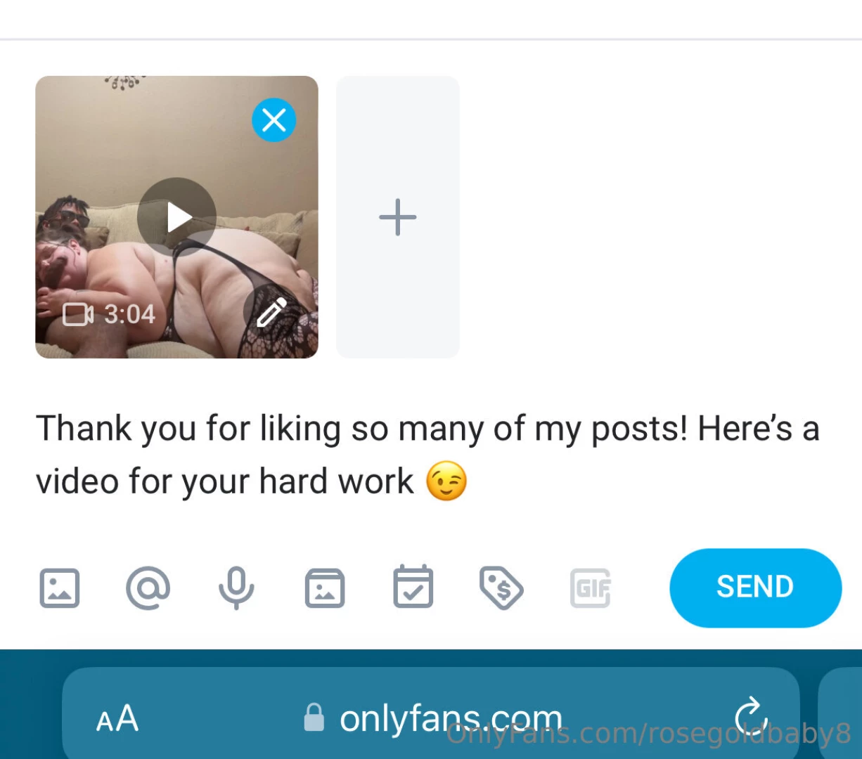This screenshot has width=862, height=759.
Task: Attach a photo using the image icon
Action: [59, 588]
